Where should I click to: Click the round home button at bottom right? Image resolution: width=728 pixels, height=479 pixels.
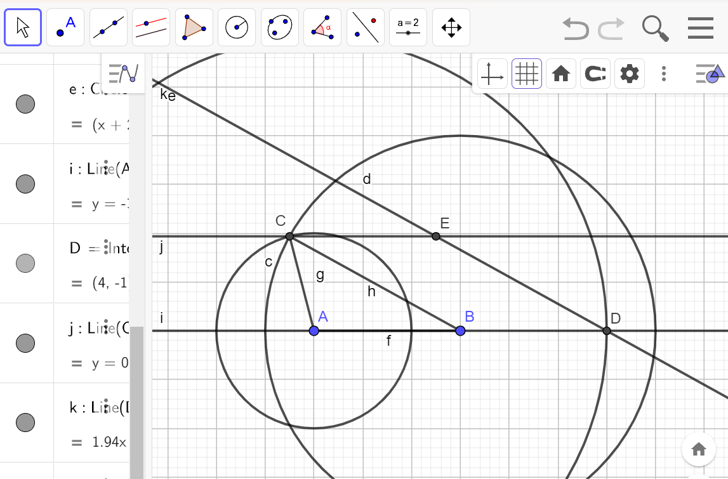698,449
